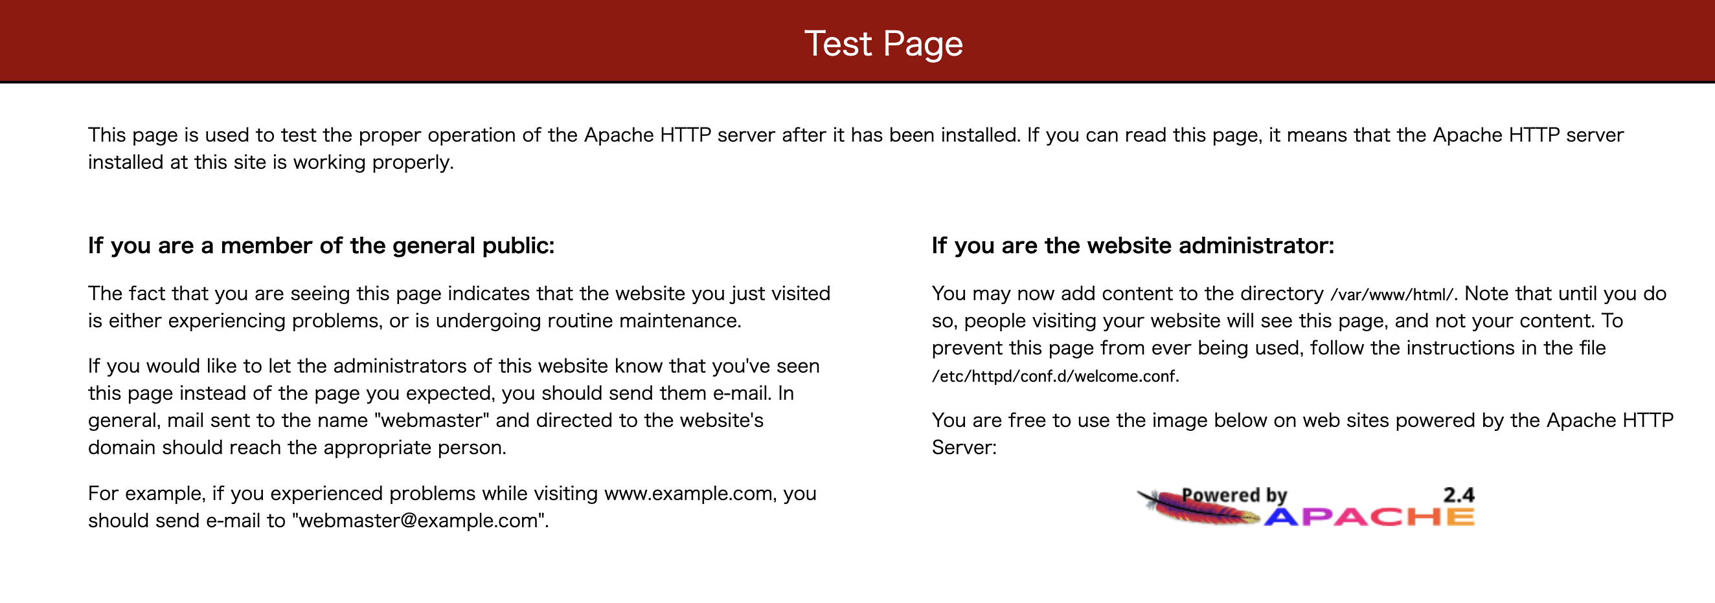Click the paragraph starting "This page is used to test"
Screen dimensions: 1715x603
pyautogui.click(x=856, y=148)
